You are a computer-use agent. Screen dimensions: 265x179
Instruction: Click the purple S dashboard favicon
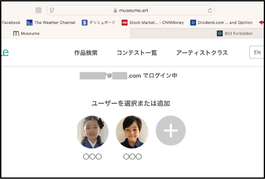tap(85, 23)
